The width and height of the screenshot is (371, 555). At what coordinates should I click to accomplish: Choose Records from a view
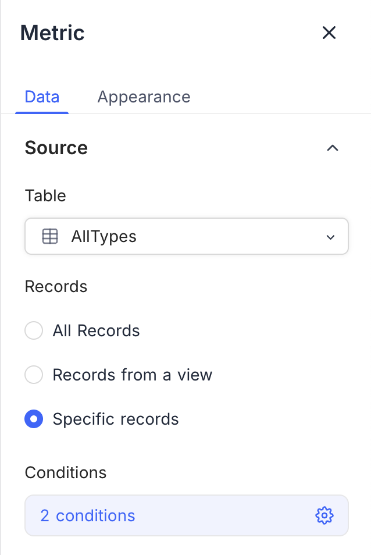[34, 375]
